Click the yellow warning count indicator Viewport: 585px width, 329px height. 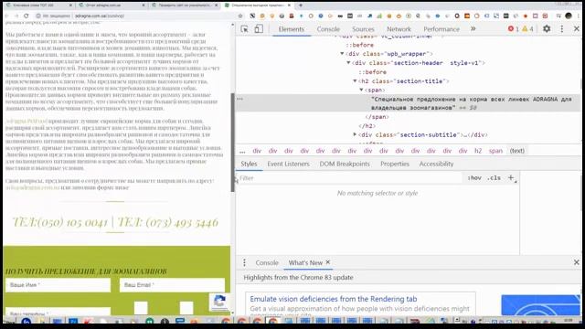point(528,28)
